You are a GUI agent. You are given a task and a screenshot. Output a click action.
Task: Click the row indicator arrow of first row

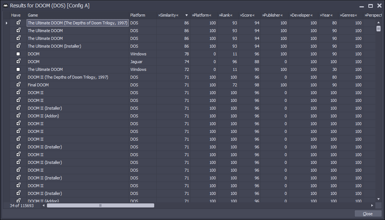point(7,23)
